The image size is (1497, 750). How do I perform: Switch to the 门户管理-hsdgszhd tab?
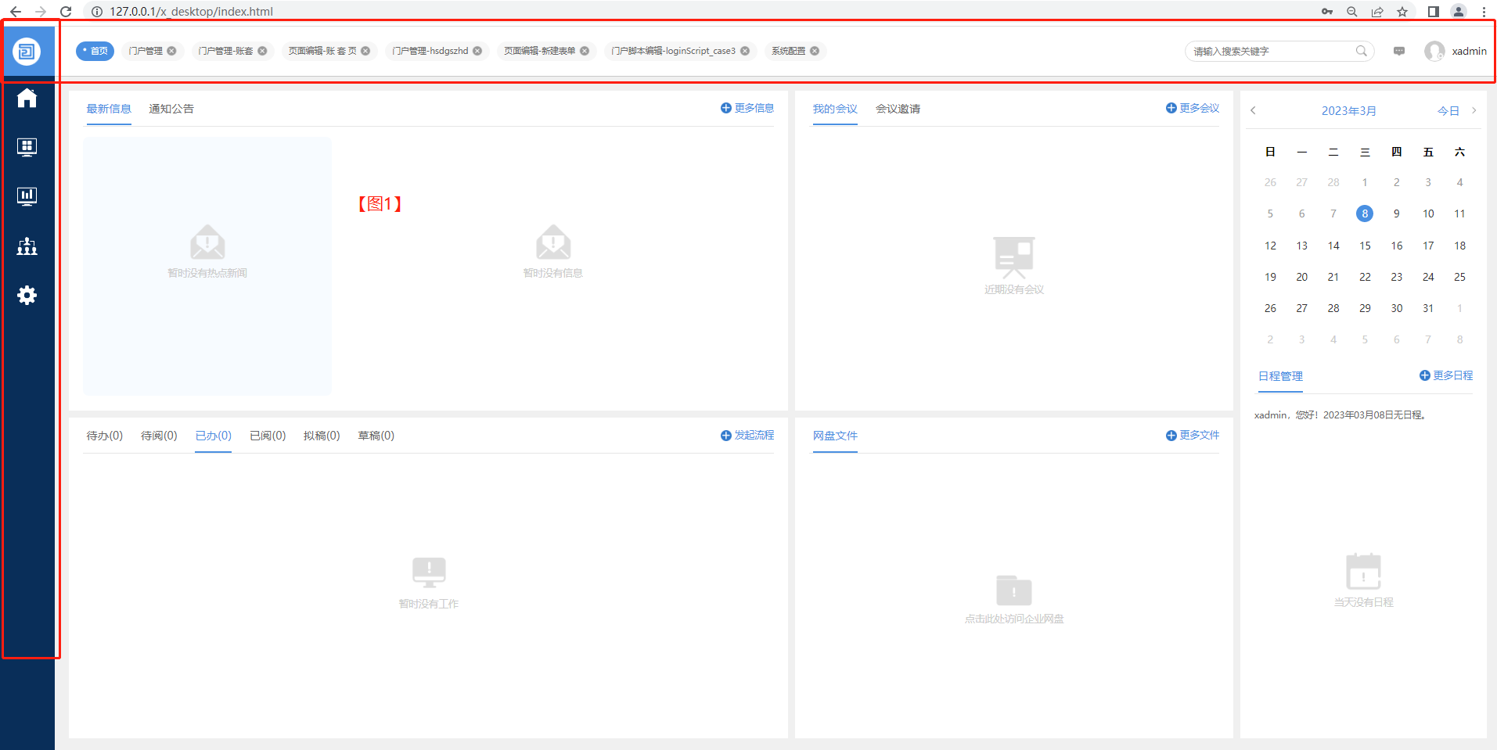tap(430, 51)
